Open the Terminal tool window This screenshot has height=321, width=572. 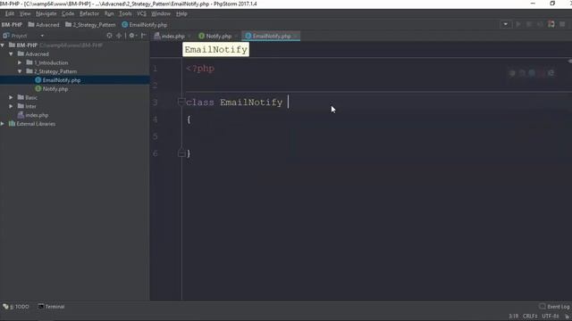click(x=51, y=307)
